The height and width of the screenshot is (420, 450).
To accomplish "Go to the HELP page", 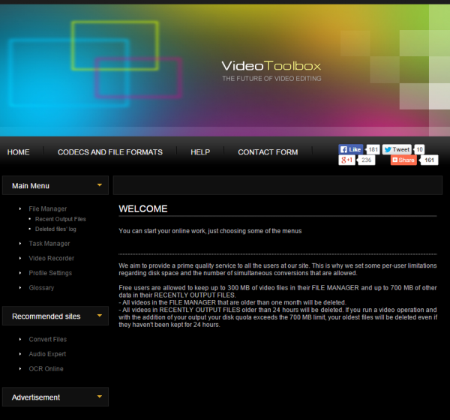I will pos(200,152).
